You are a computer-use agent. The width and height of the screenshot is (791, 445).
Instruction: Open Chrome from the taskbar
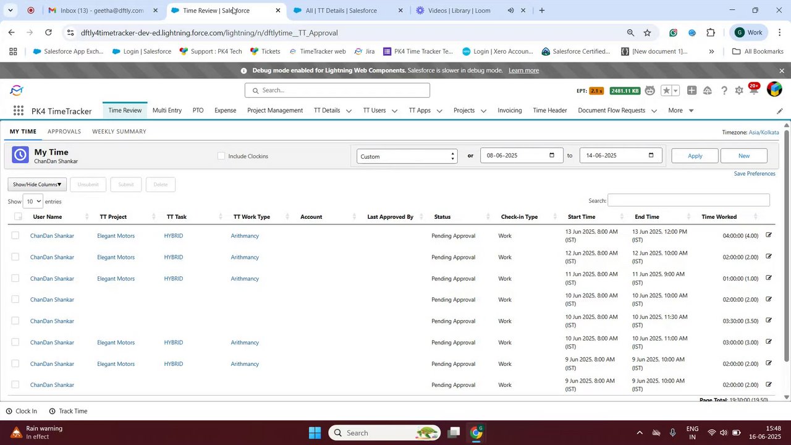pyautogui.click(x=476, y=433)
